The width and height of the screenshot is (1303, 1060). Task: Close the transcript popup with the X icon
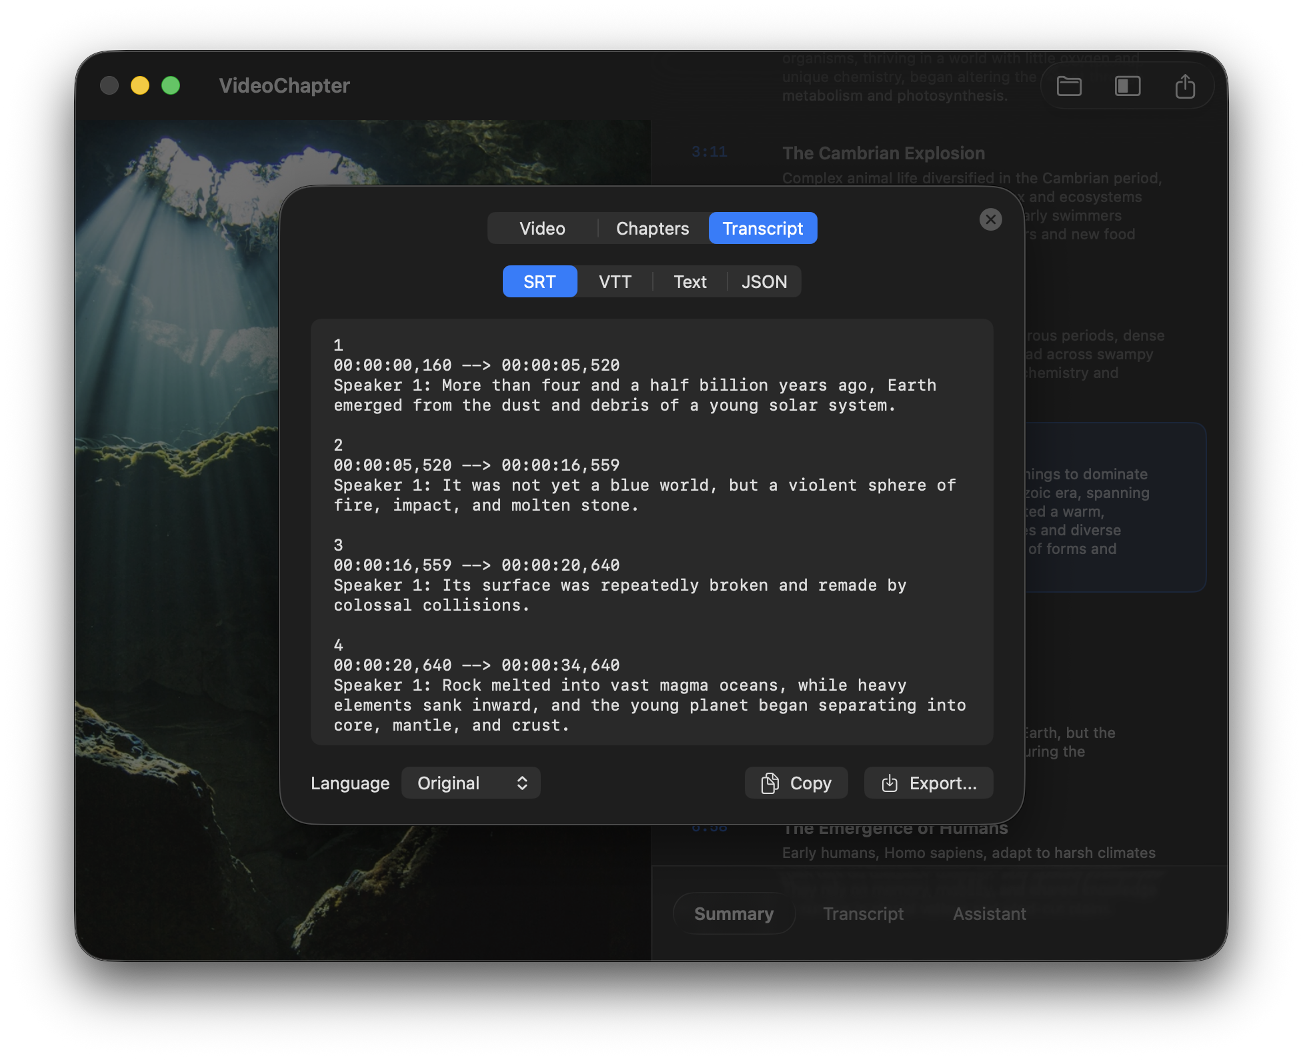[x=990, y=219]
